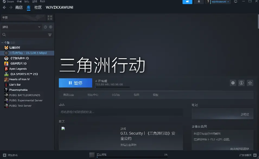The width and height of the screenshot is (259, 159).
Task: Click the Phasmophobia game icon
Action: [x=6, y=90]
